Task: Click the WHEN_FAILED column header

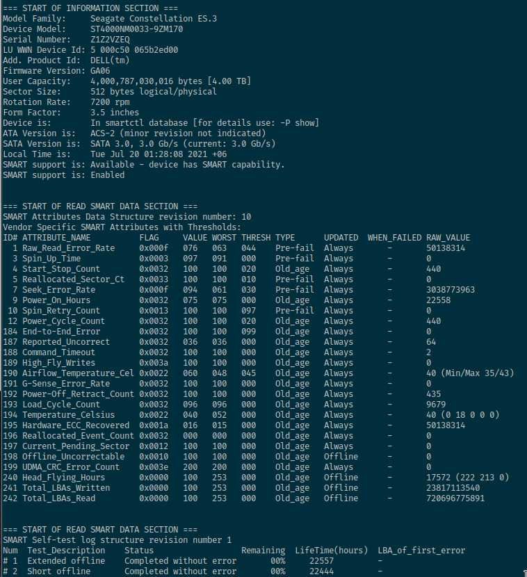Action: tap(394, 238)
